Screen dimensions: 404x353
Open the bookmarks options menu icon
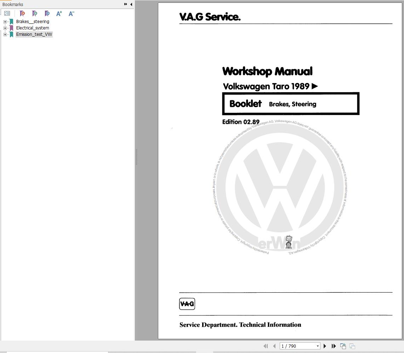(7, 13)
